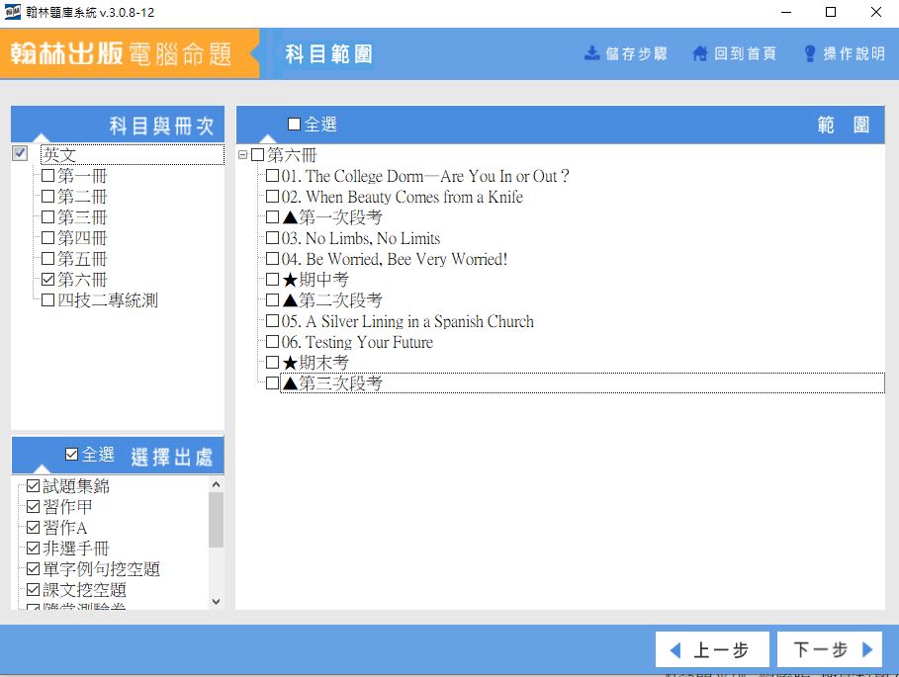The image size is (899, 677).
Task: Uncheck the 習作A source
Action: point(34,527)
